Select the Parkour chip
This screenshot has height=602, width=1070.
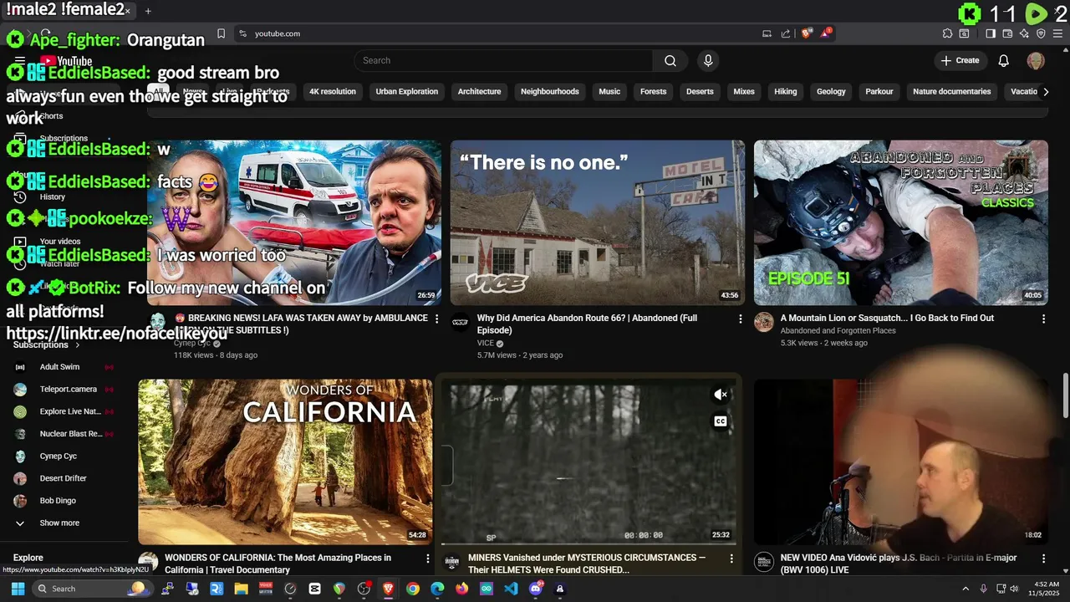point(879,91)
